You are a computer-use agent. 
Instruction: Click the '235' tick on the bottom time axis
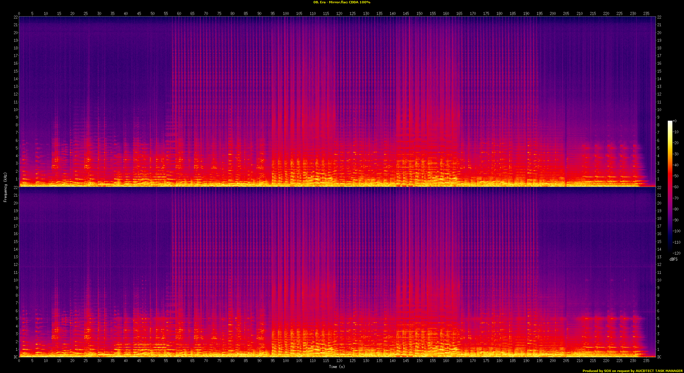click(646, 361)
